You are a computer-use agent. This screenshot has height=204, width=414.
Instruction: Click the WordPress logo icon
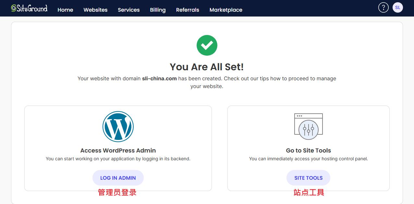[x=118, y=127]
